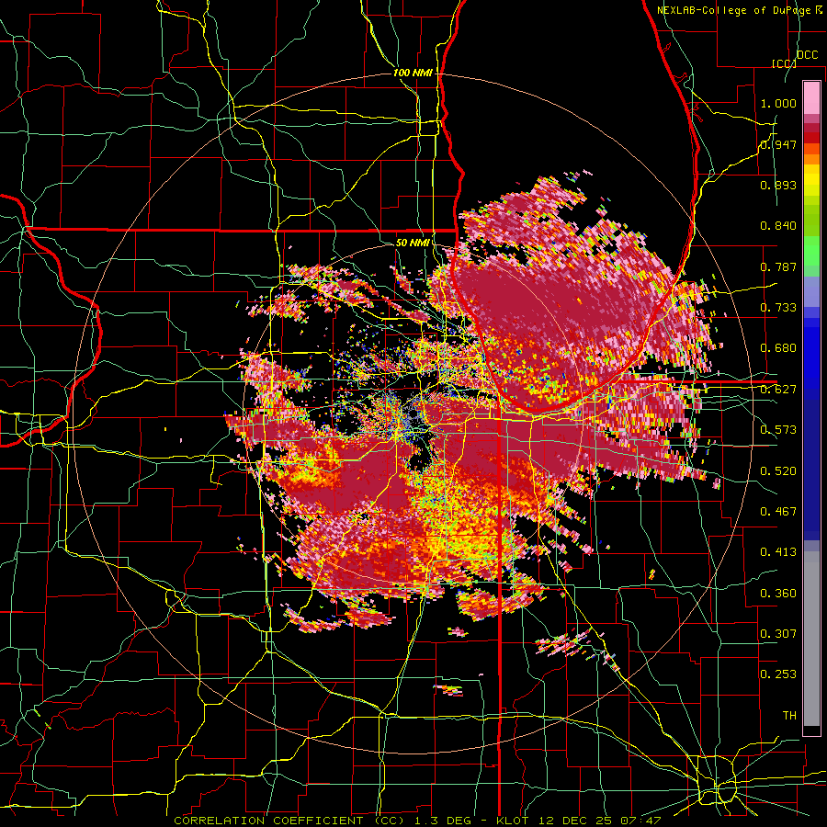This screenshot has height=827, width=827.
Task: Click the "KLOT" station identifier
Action: tap(512, 821)
